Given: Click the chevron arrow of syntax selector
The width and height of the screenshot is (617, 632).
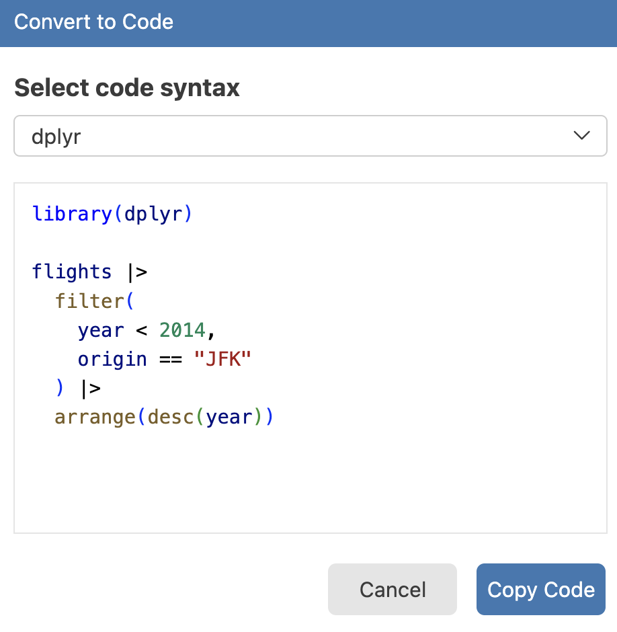Looking at the screenshot, I should point(581,135).
